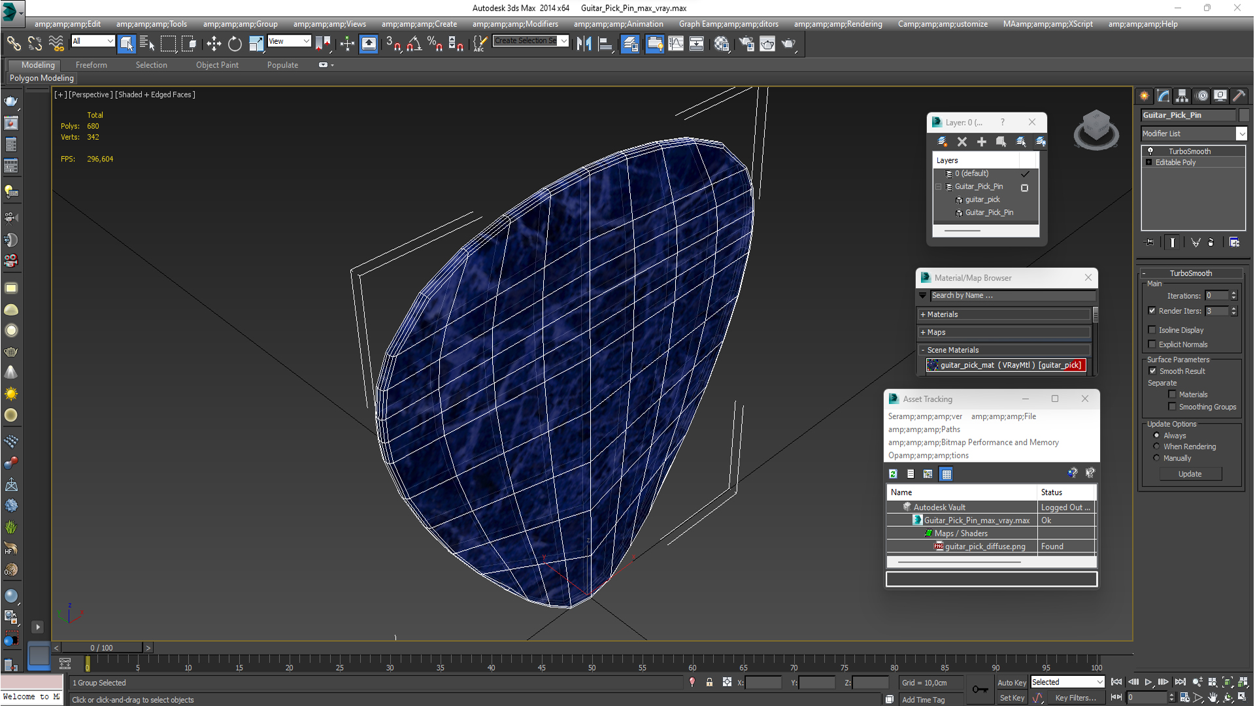
Task: Click the Mirror tool icon
Action: point(584,44)
